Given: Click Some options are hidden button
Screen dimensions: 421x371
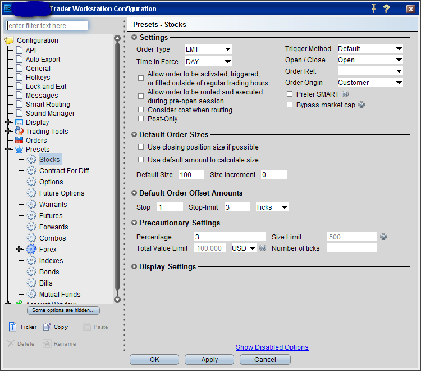Looking at the screenshot, I should pyautogui.click(x=63, y=310).
